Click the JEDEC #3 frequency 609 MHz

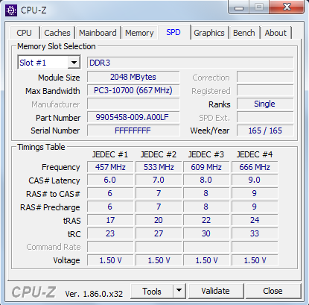[206, 167]
